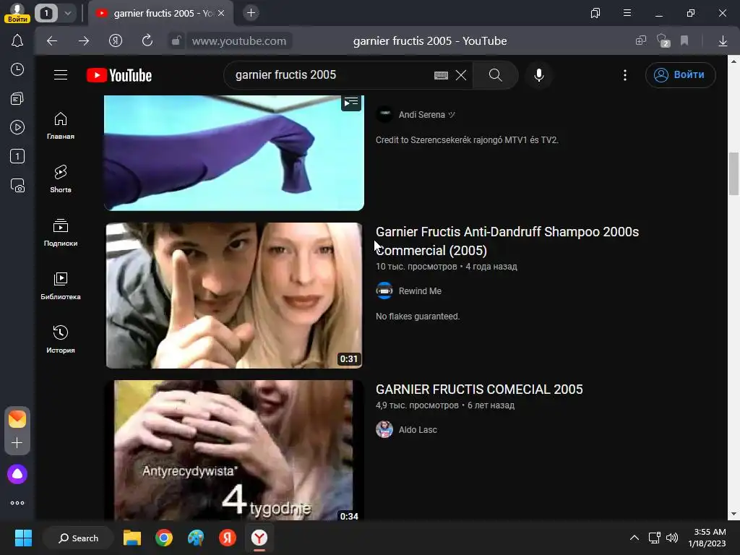
Task: Open bookmark current page icon
Action: tap(684, 41)
